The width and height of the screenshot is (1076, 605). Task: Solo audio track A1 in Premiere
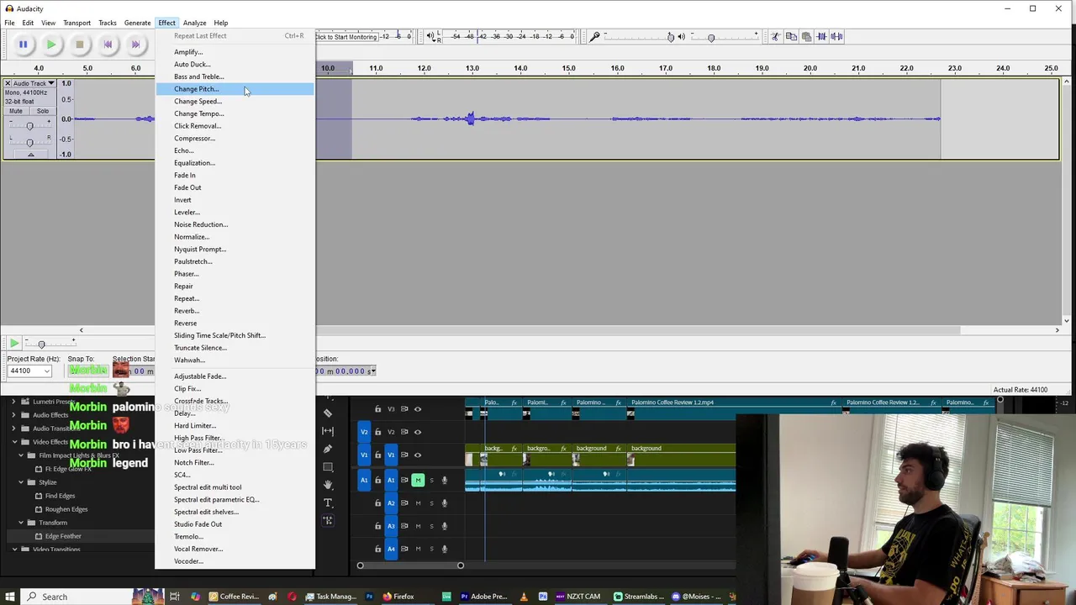pyautogui.click(x=431, y=481)
